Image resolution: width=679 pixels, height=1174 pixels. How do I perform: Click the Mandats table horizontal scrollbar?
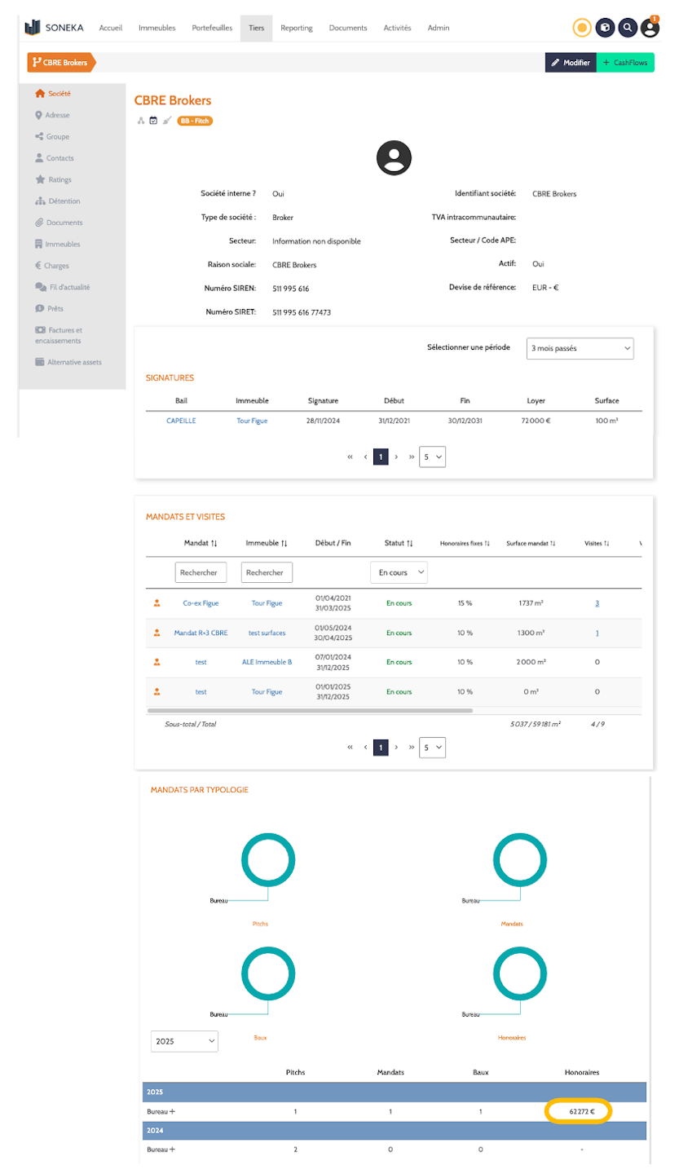pyautogui.click(x=310, y=711)
